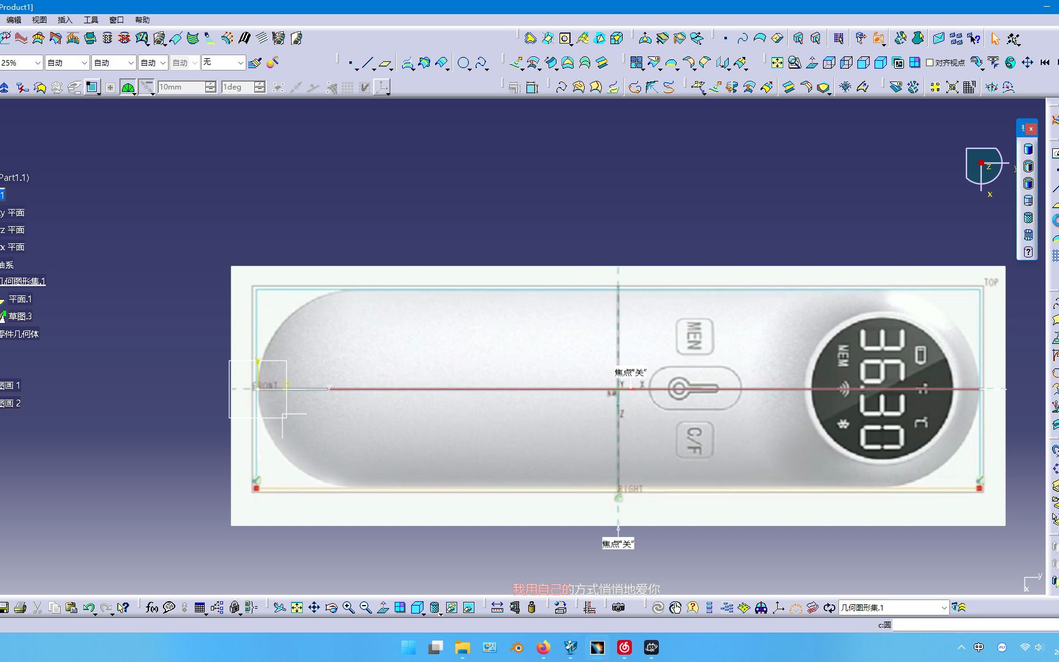Open the 编辑 menu
1059x662 pixels.
point(13,20)
